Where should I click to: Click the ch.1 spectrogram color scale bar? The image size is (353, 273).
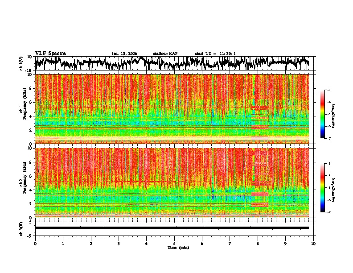323,114
